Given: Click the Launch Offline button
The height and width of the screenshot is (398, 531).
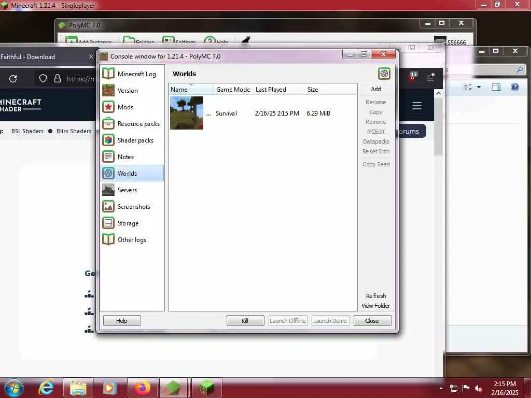Looking at the screenshot, I should coord(288,320).
